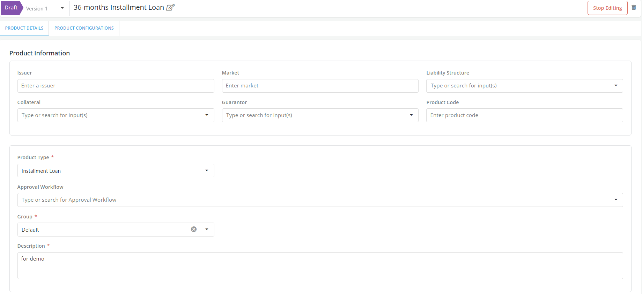Viewport: 642px width, 294px height.
Task: Open the Product Type dropdown
Action: (x=207, y=171)
